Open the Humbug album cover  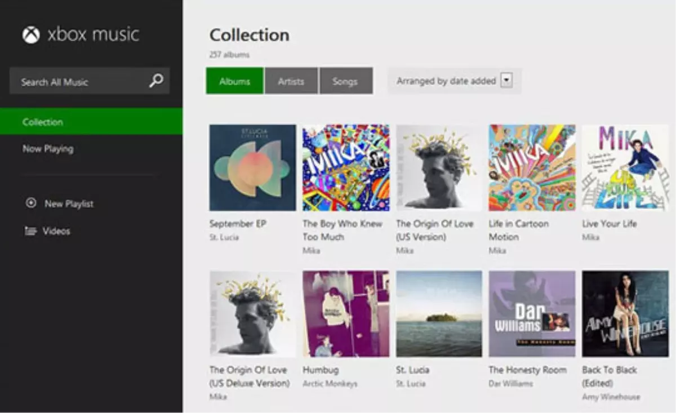coord(346,314)
